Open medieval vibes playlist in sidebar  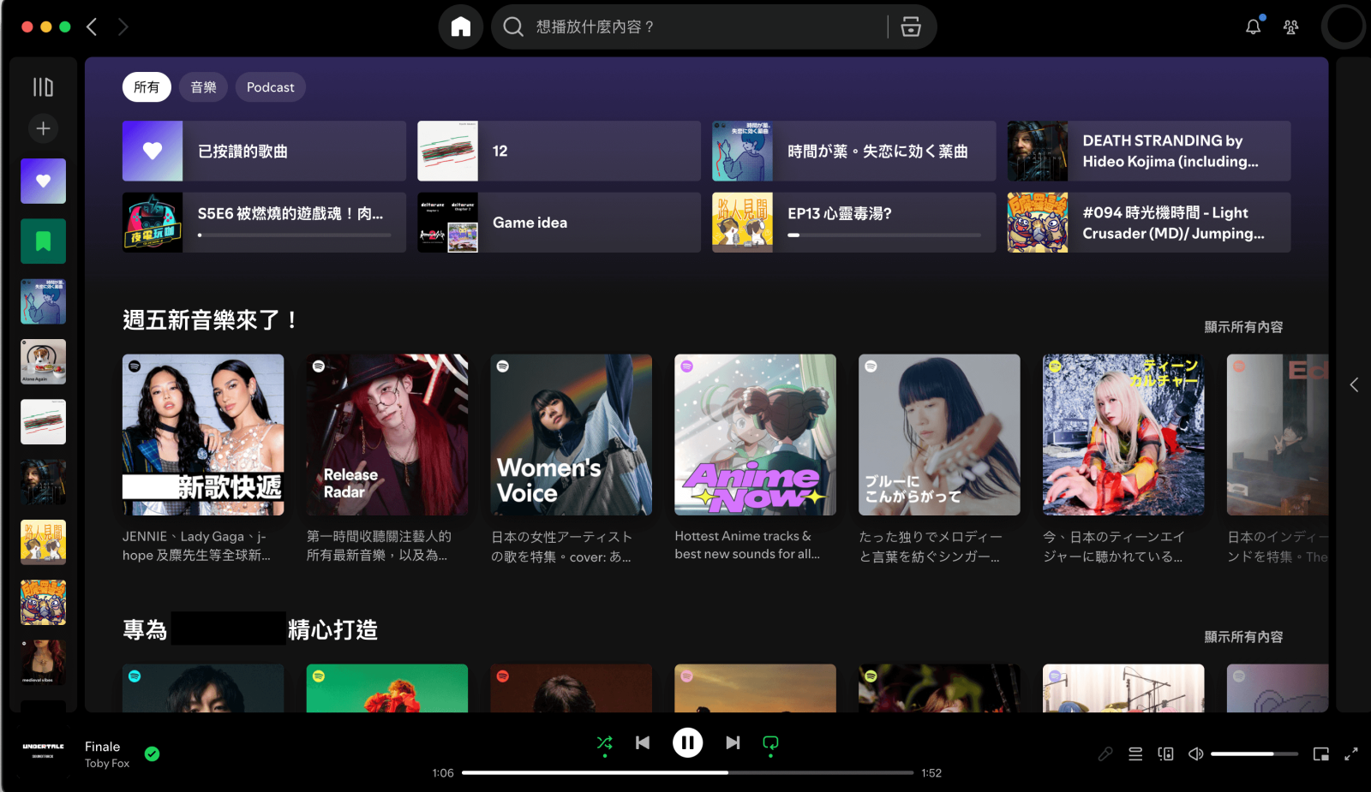point(43,663)
